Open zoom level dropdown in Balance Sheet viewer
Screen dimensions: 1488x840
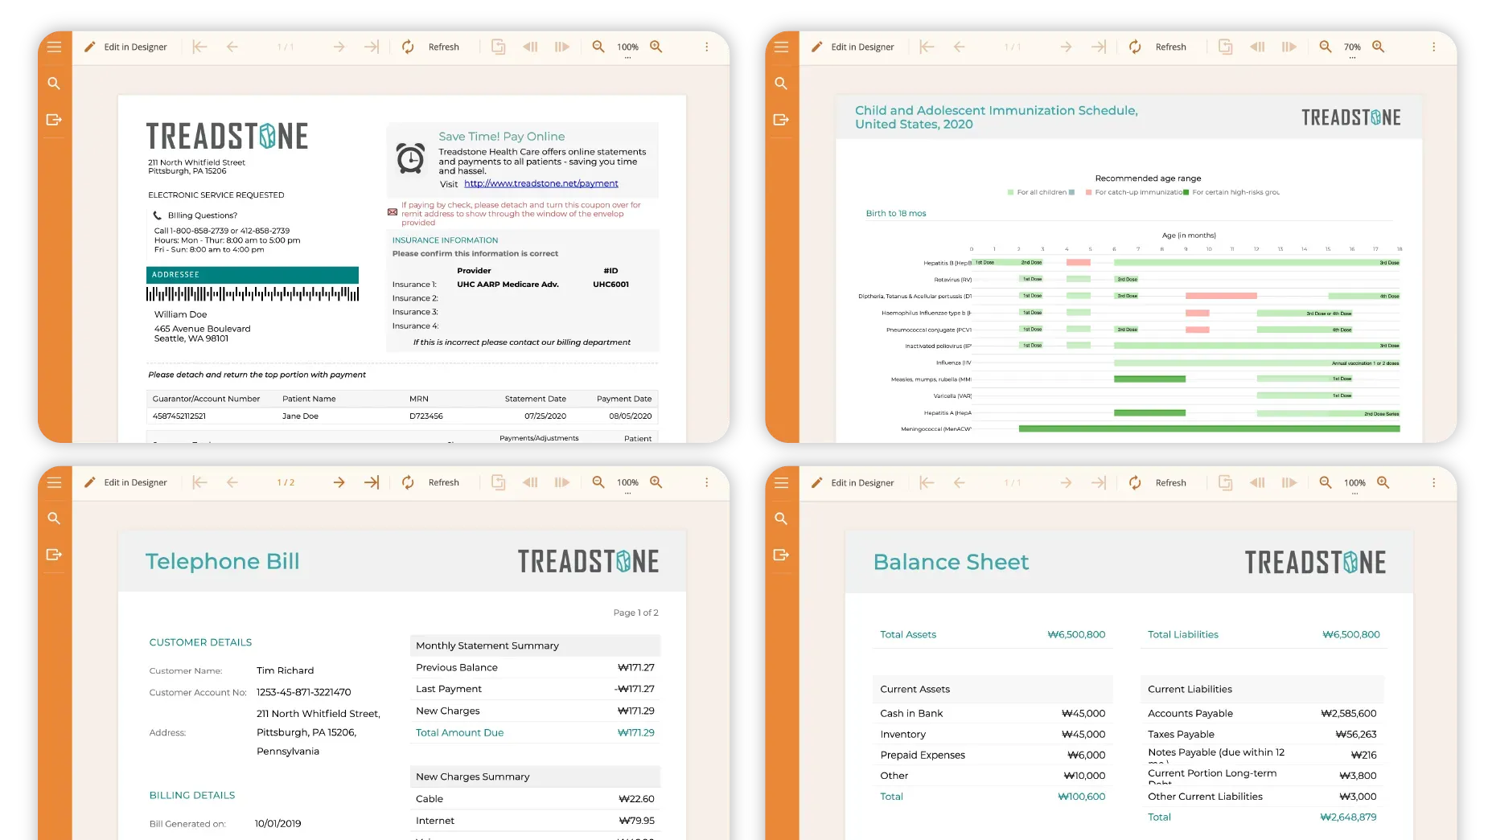click(1354, 484)
